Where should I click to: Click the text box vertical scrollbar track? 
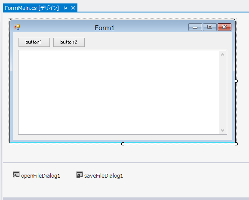(x=223, y=92)
